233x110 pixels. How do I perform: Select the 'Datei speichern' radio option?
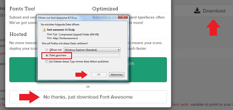click(x=47, y=55)
